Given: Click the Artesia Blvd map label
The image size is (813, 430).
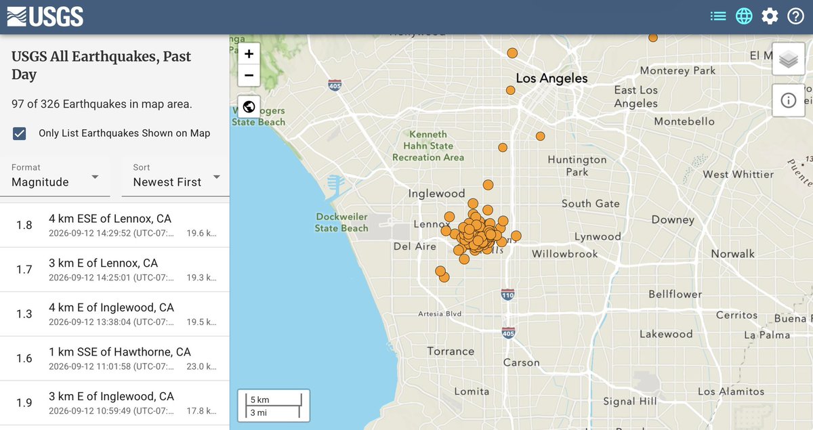Looking at the screenshot, I should point(440,314).
